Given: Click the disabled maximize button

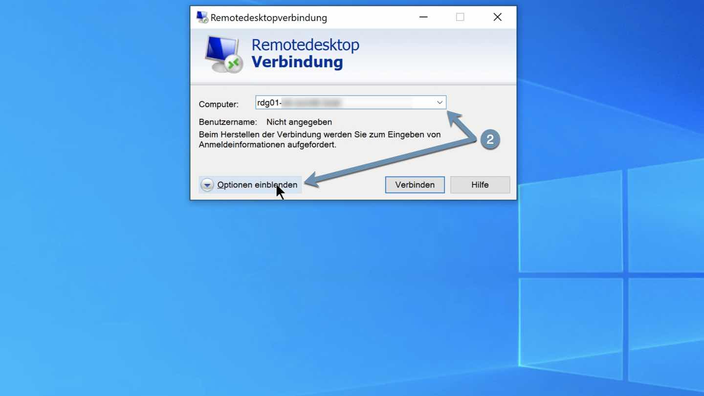Looking at the screenshot, I should click(460, 17).
